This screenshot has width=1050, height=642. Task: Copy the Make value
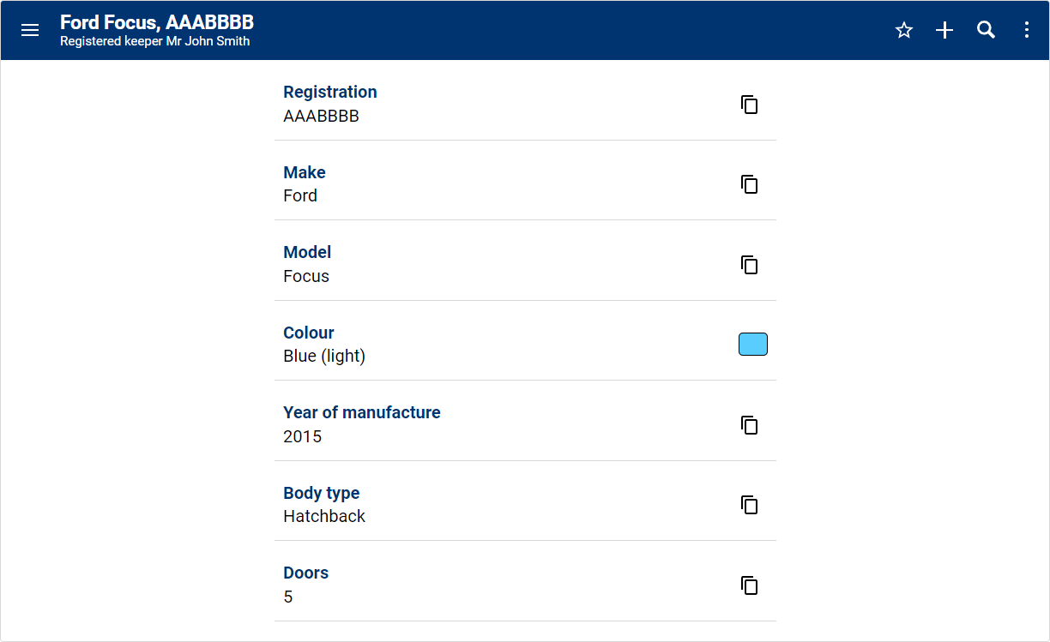pos(750,184)
